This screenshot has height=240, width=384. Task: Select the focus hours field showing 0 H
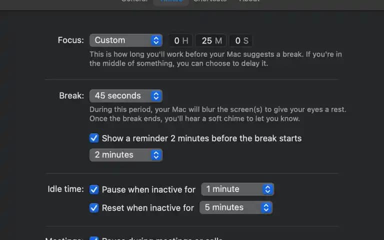pyautogui.click(x=181, y=40)
